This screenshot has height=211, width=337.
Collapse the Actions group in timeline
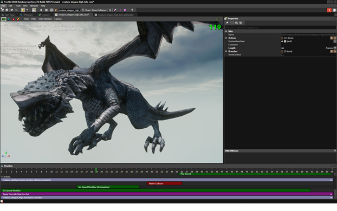pyautogui.click(x=2, y=177)
